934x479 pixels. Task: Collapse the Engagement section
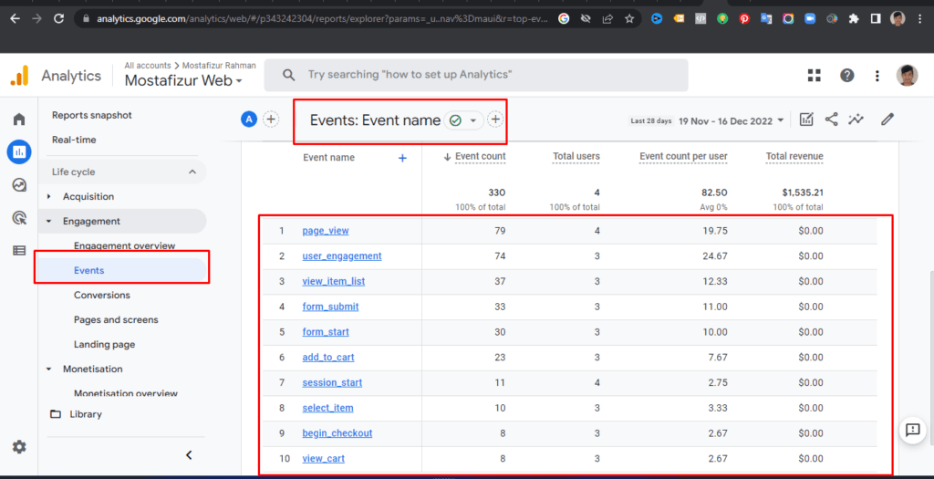[49, 221]
